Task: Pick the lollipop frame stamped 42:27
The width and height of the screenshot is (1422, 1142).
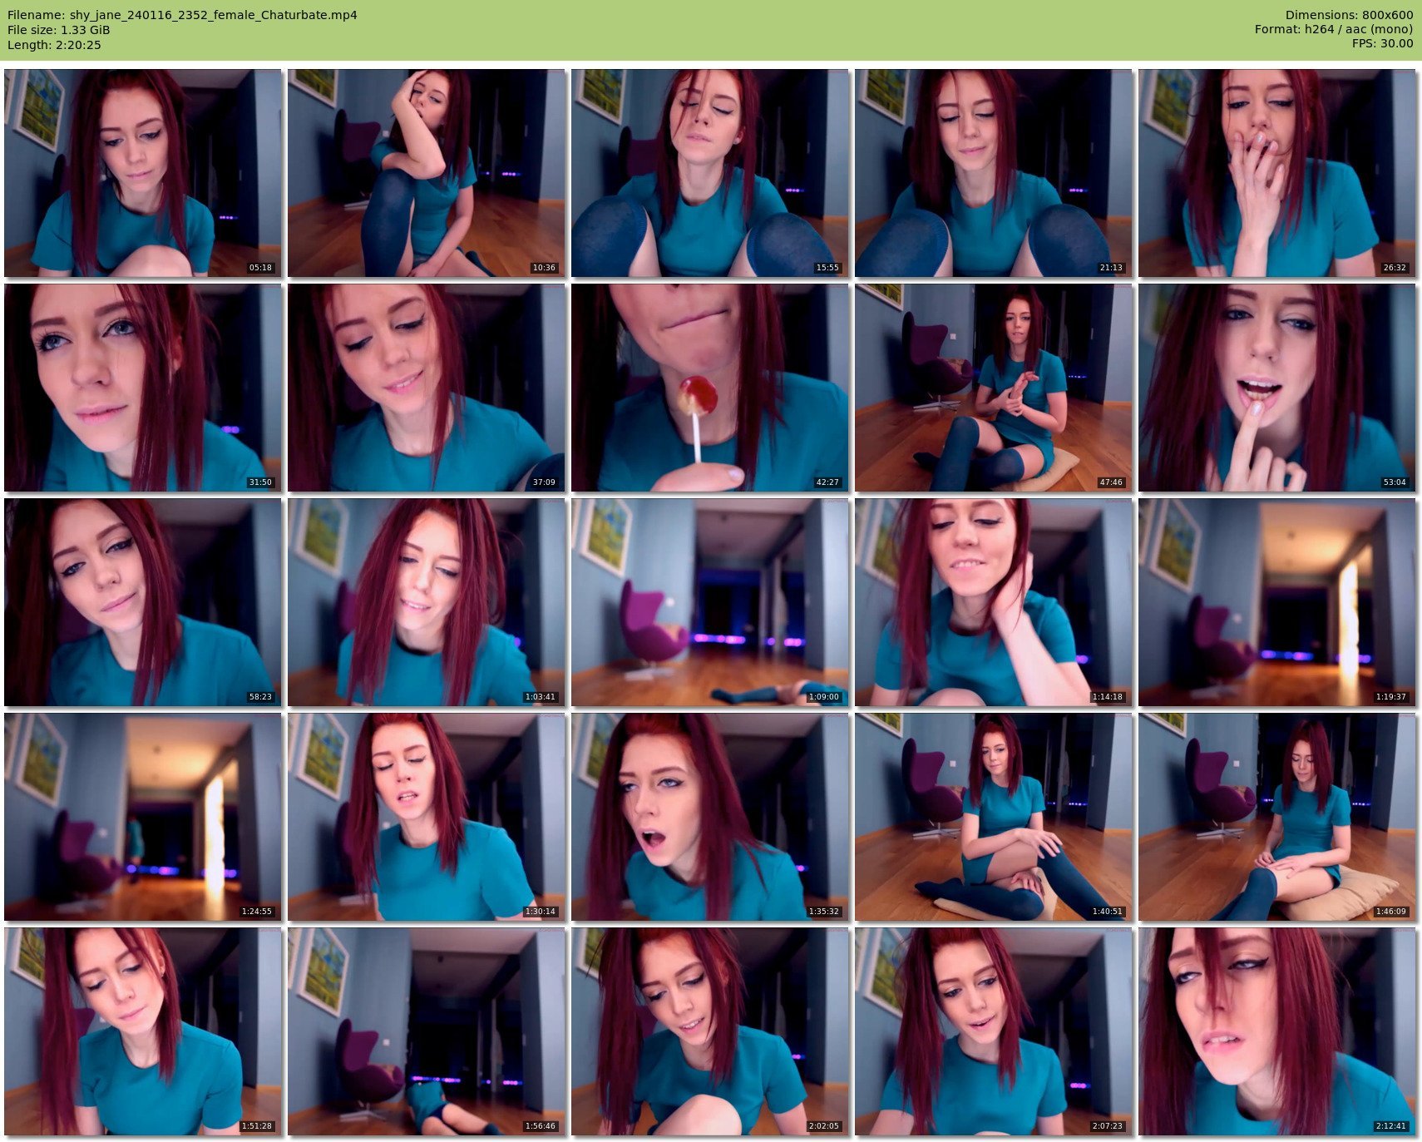Action: coord(710,387)
